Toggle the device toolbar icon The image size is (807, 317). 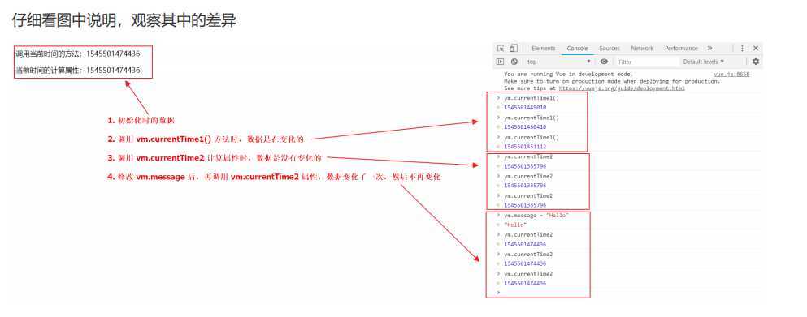(x=513, y=49)
